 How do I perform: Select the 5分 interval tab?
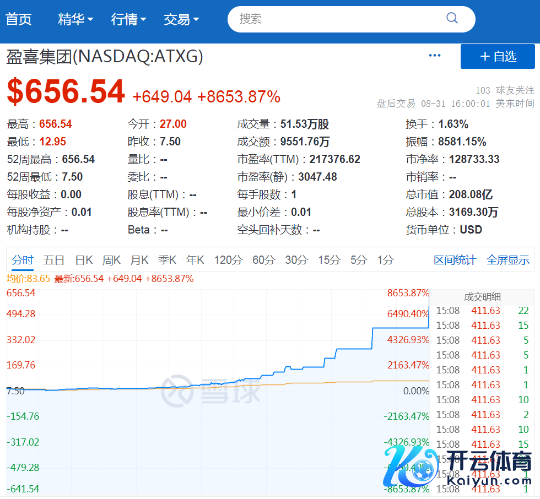(x=359, y=260)
